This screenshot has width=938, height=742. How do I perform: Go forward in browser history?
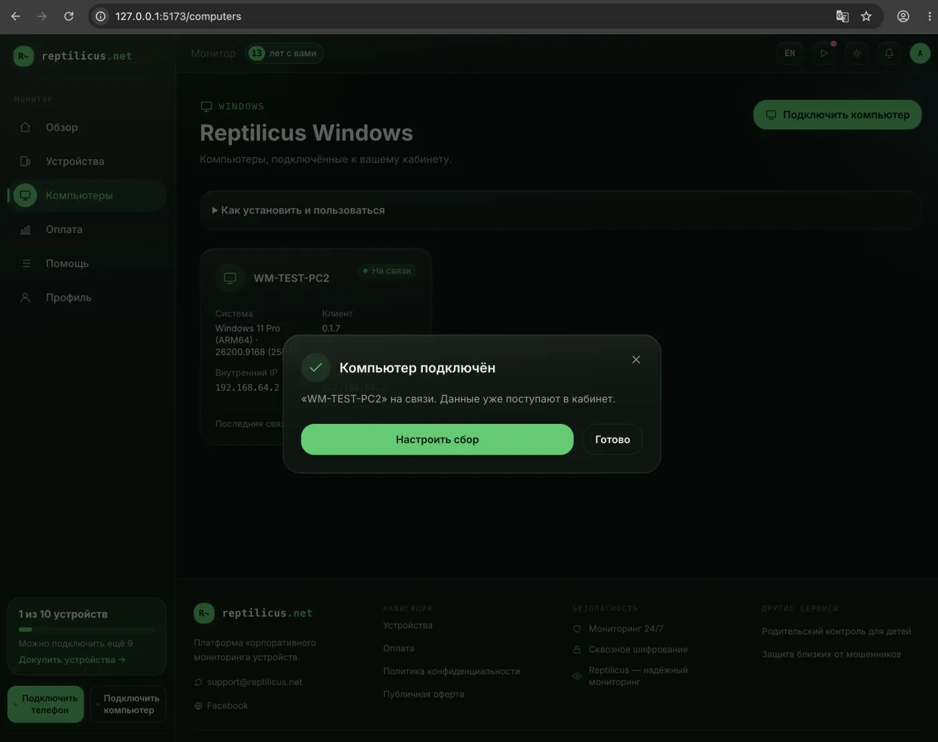42,16
